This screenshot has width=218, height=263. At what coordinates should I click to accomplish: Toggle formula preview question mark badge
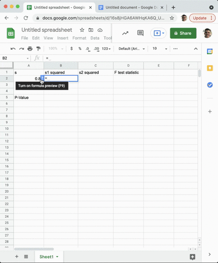click(42, 78)
